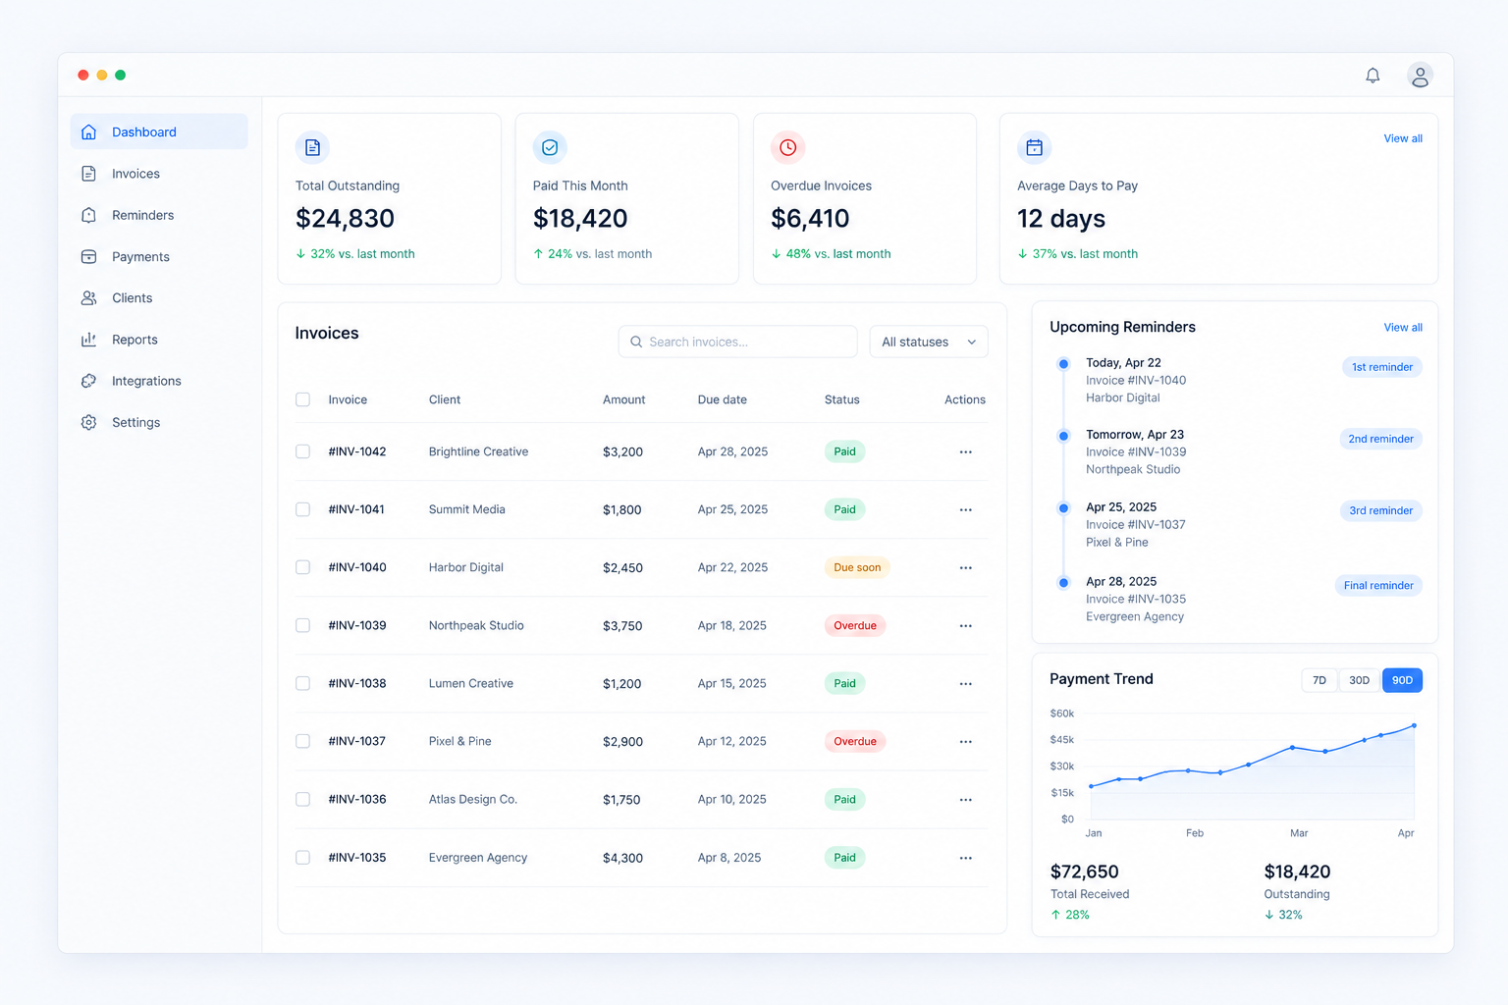This screenshot has height=1005, width=1508.
Task: Check the box for #INV-1036
Action: (x=302, y=799)
